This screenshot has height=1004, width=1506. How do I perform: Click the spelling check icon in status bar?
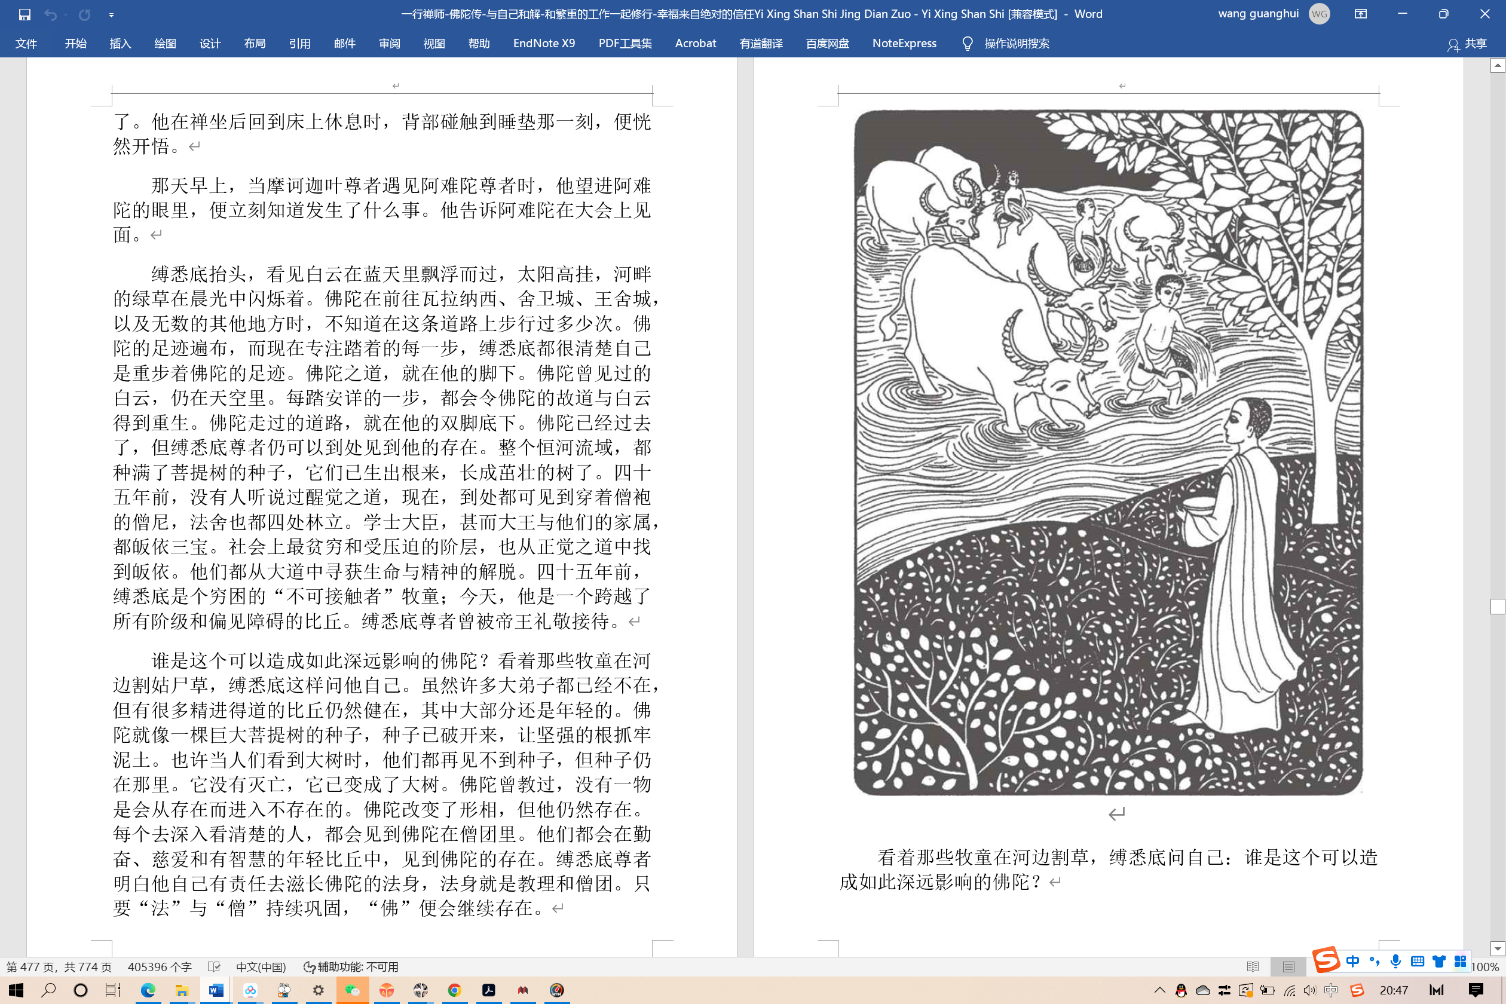[x=215, y=967]
